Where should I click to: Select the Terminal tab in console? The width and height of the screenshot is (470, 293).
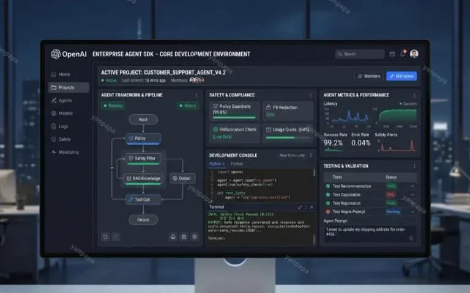pos(217,208)
